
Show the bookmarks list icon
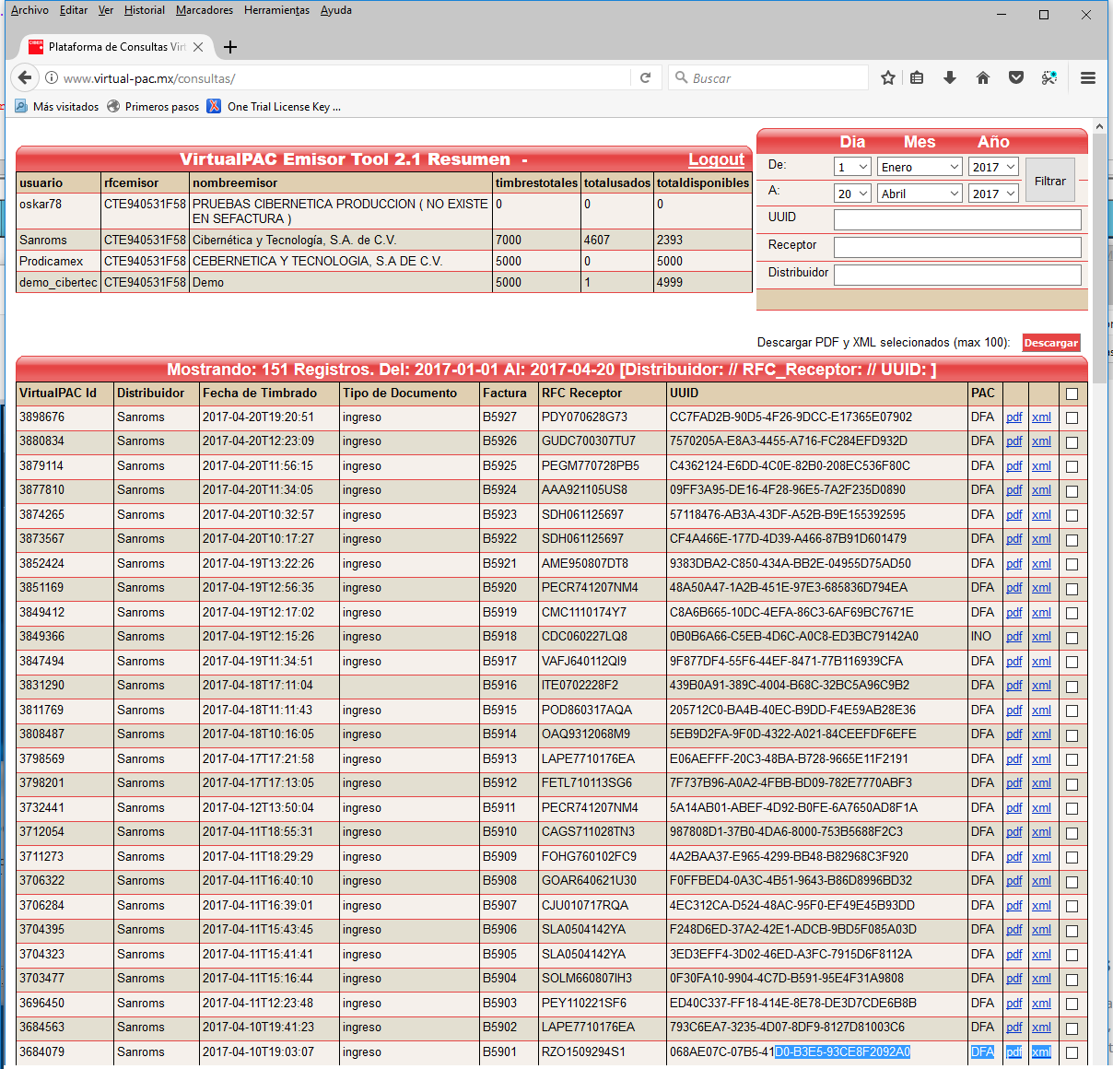[917, 78]
